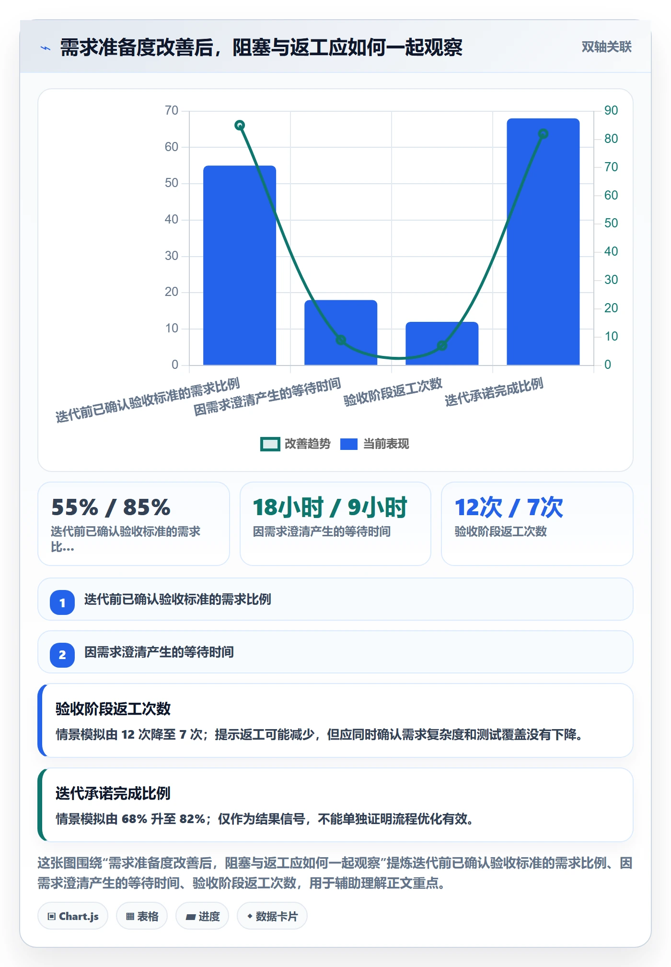
Task: Click the bar for 迭代前已确认验收标准的需求比例
Action: point(240,265)
